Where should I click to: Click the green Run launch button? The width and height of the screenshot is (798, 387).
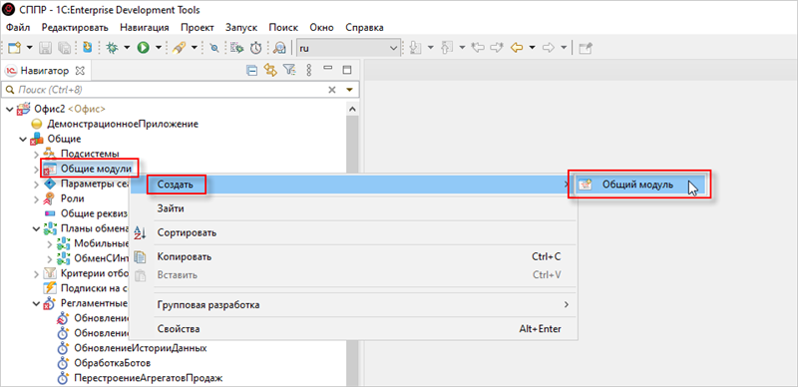(x=144, y=48)
